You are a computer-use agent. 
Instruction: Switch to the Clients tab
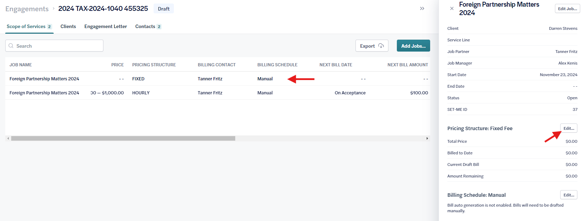68,27
